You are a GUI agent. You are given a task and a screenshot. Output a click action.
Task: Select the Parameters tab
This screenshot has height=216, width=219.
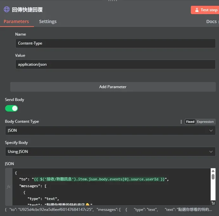[x=16, y=21]
